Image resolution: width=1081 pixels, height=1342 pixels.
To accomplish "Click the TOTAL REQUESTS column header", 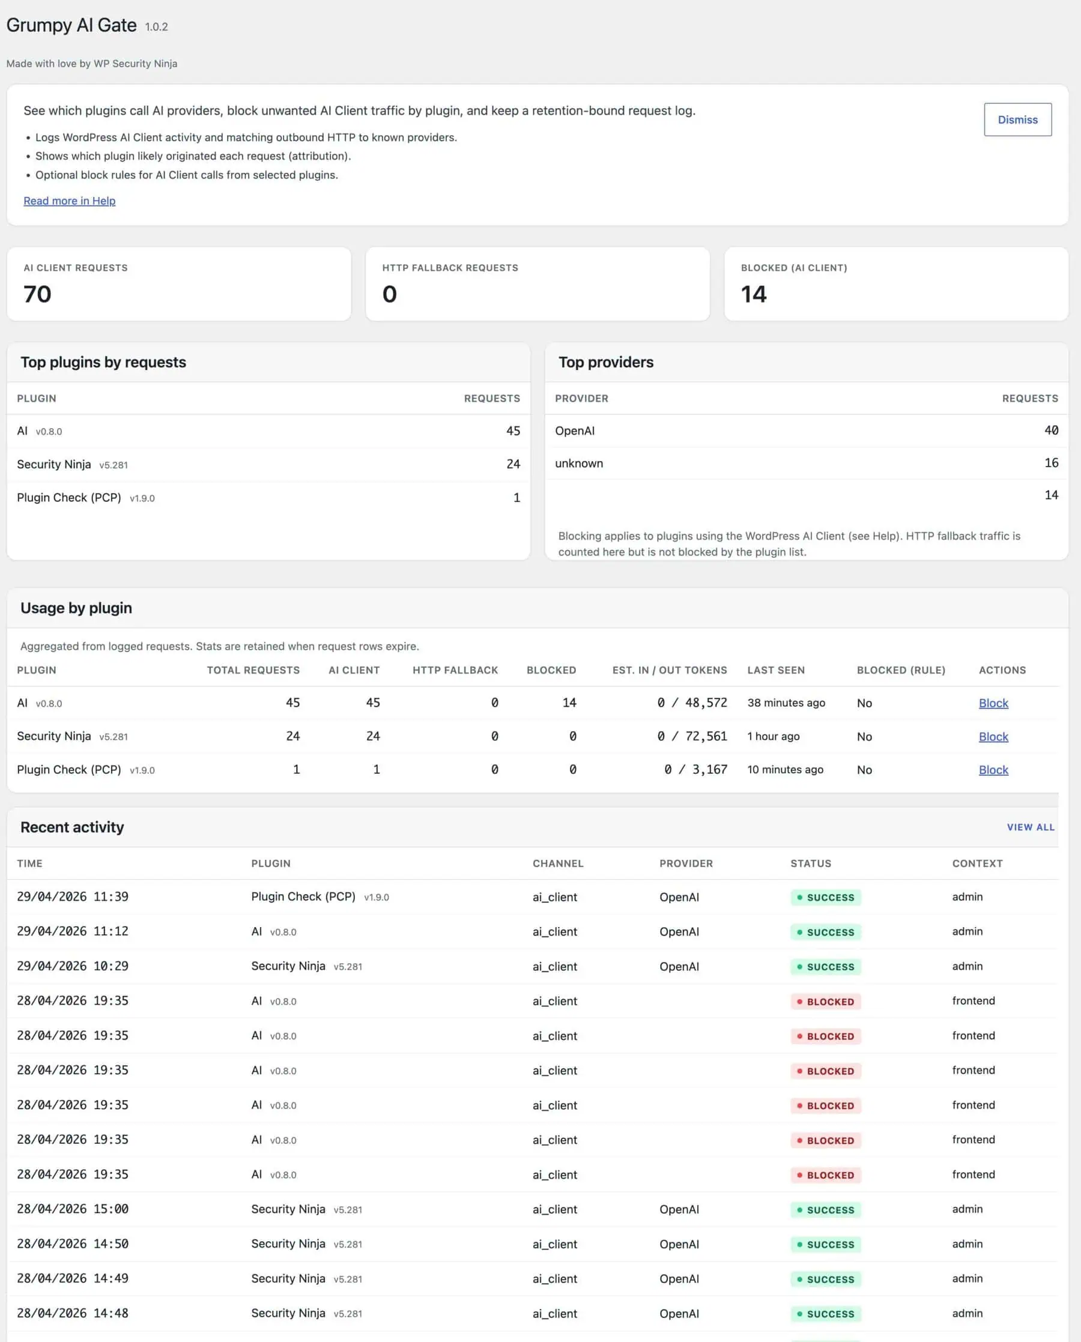I will 253,669.
